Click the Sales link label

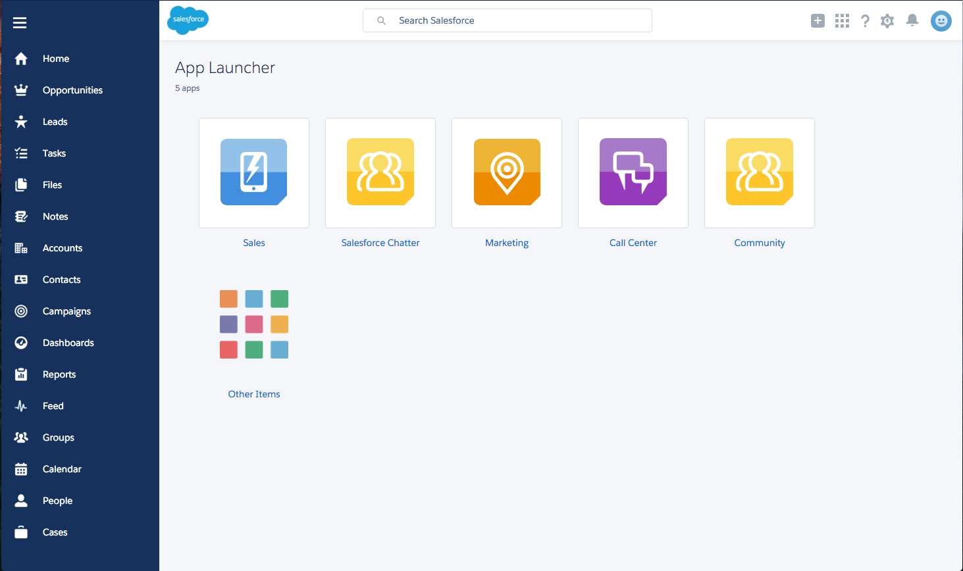[x=254, y=243]
